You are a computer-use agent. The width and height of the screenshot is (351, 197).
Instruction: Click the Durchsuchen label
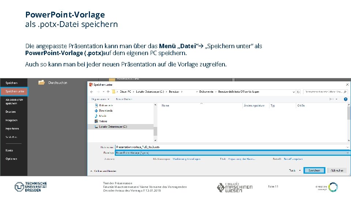click(x=58, y=83)
